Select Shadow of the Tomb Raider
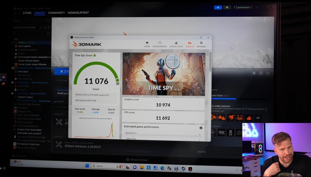This screenshot has height=177, width=311. click(x=29, y=130)
